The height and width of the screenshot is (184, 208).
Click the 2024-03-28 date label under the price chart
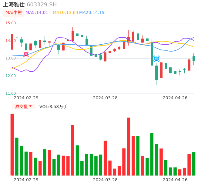click(105, 98)
